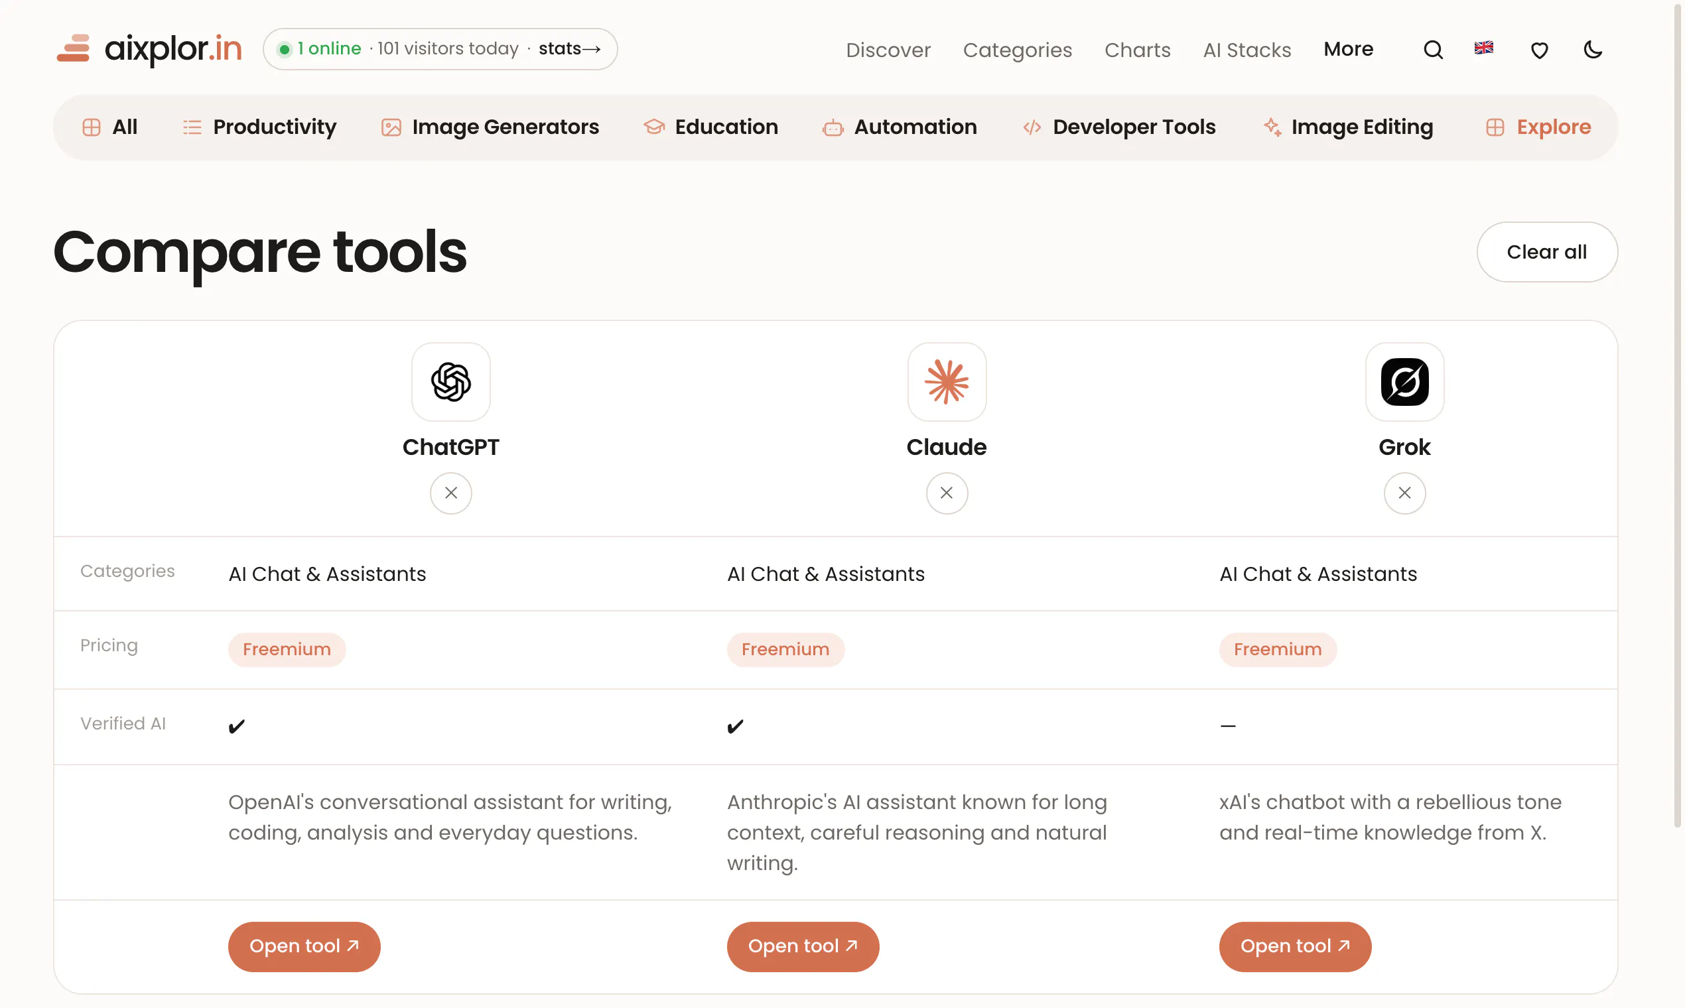The width and height of the screenshot is (1685, 1008).
Task: Open Categories in top navigation
Action: [x=1017, y=50]
